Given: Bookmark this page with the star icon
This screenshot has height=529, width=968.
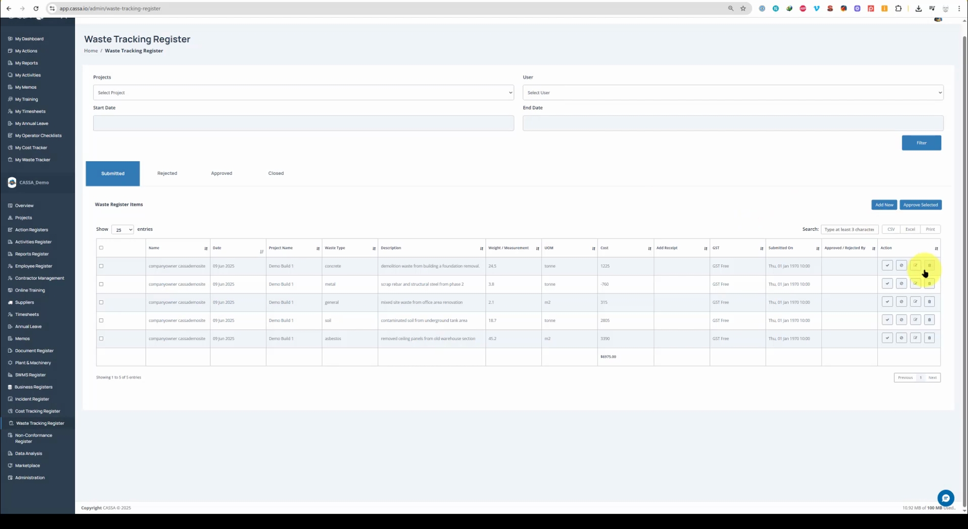Looking at the screenshot, I should (x=743, y=8).
